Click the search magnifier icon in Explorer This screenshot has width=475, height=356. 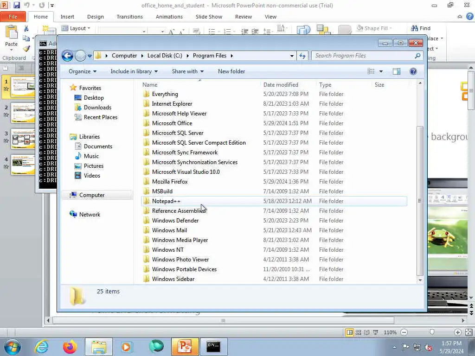pyautogui.click(x=417, y=56)
